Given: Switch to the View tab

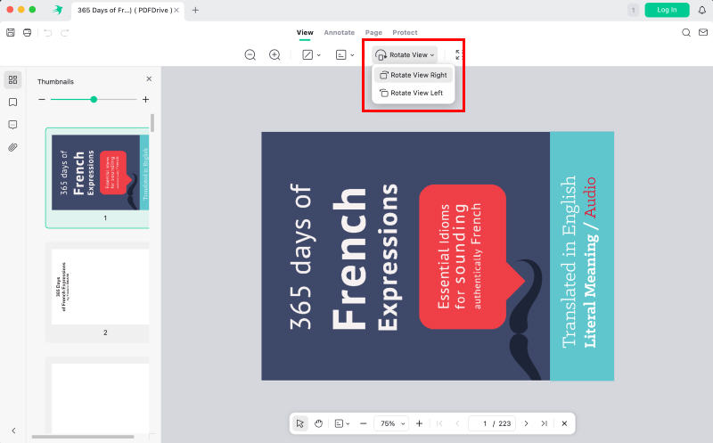Looking at the screenshot, I should pyautogui.click(x=305, y=32).
